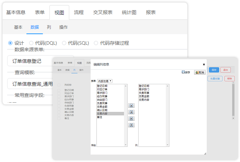The height and width of the screenshot is (162, 240).
Task: Switch to the 表单 tab
Action: (x=40, y=12)
